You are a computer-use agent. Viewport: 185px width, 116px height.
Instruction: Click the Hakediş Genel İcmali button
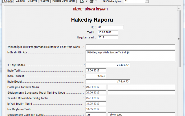[x=64, y=1]
